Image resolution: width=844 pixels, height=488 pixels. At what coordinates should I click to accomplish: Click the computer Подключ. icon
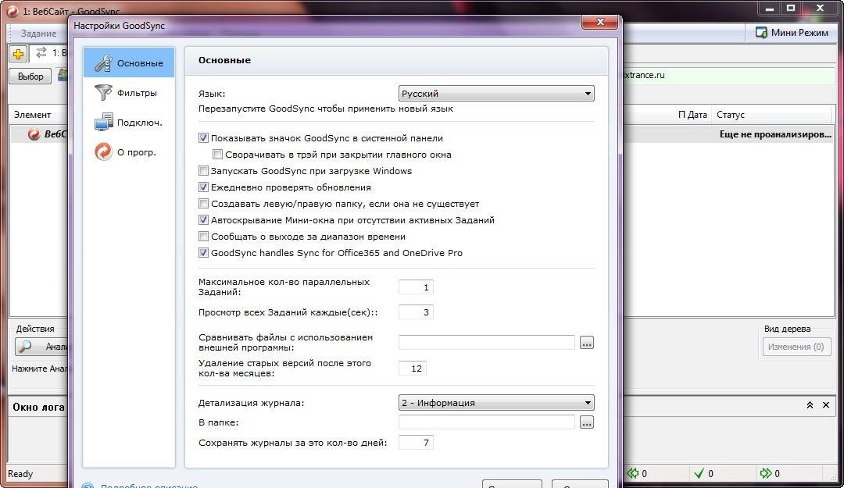103,122
